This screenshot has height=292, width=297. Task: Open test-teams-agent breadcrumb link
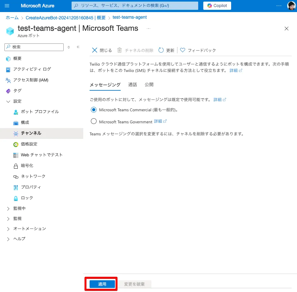tap(130, 17)
